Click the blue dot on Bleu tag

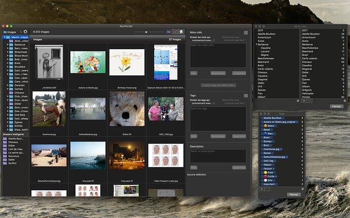pyautogui.click(x=265, y=134)
